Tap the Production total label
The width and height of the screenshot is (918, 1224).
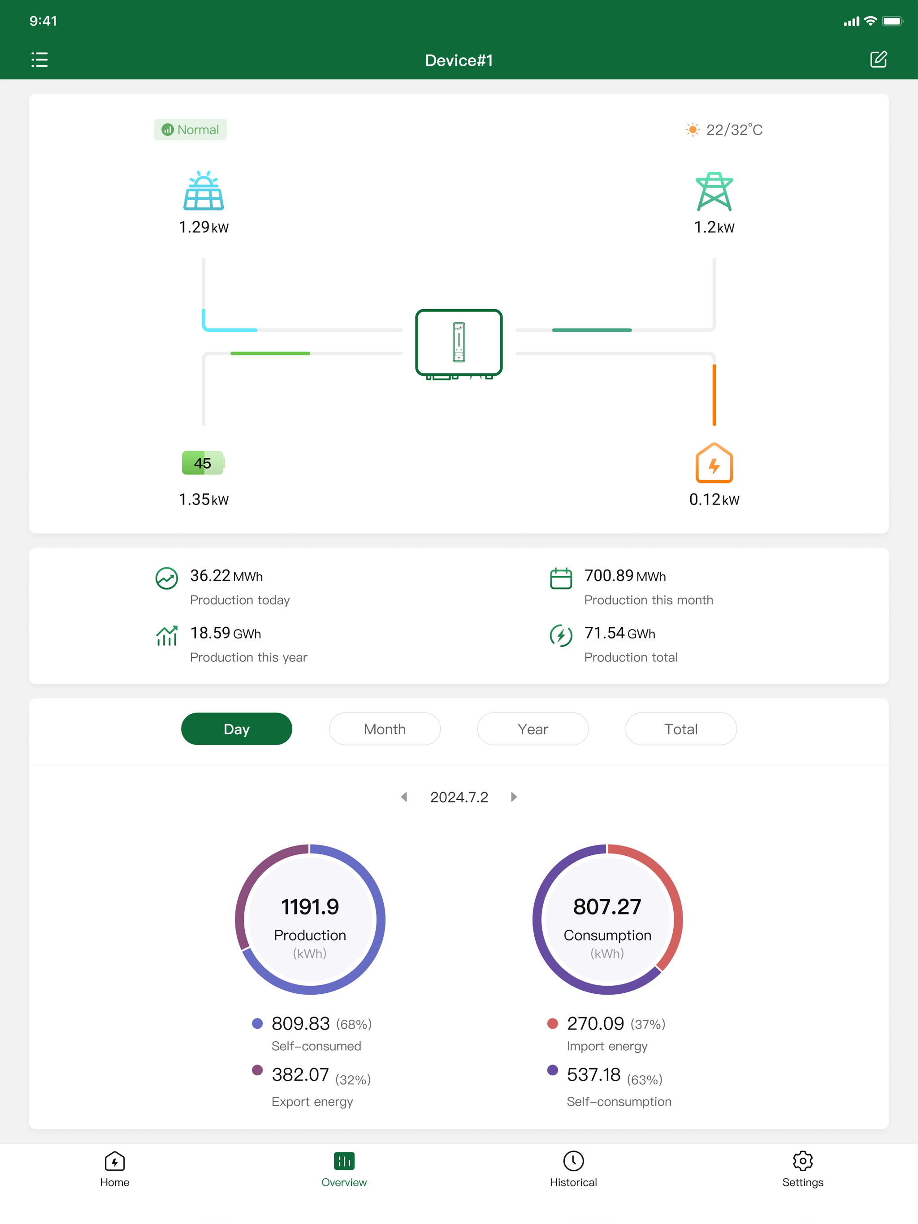click(x=631, y=657)
